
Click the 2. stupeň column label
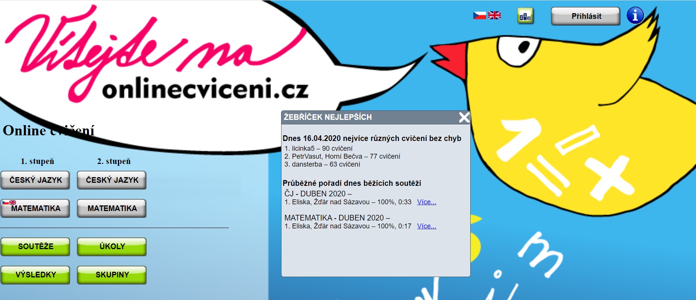(114, 161)
